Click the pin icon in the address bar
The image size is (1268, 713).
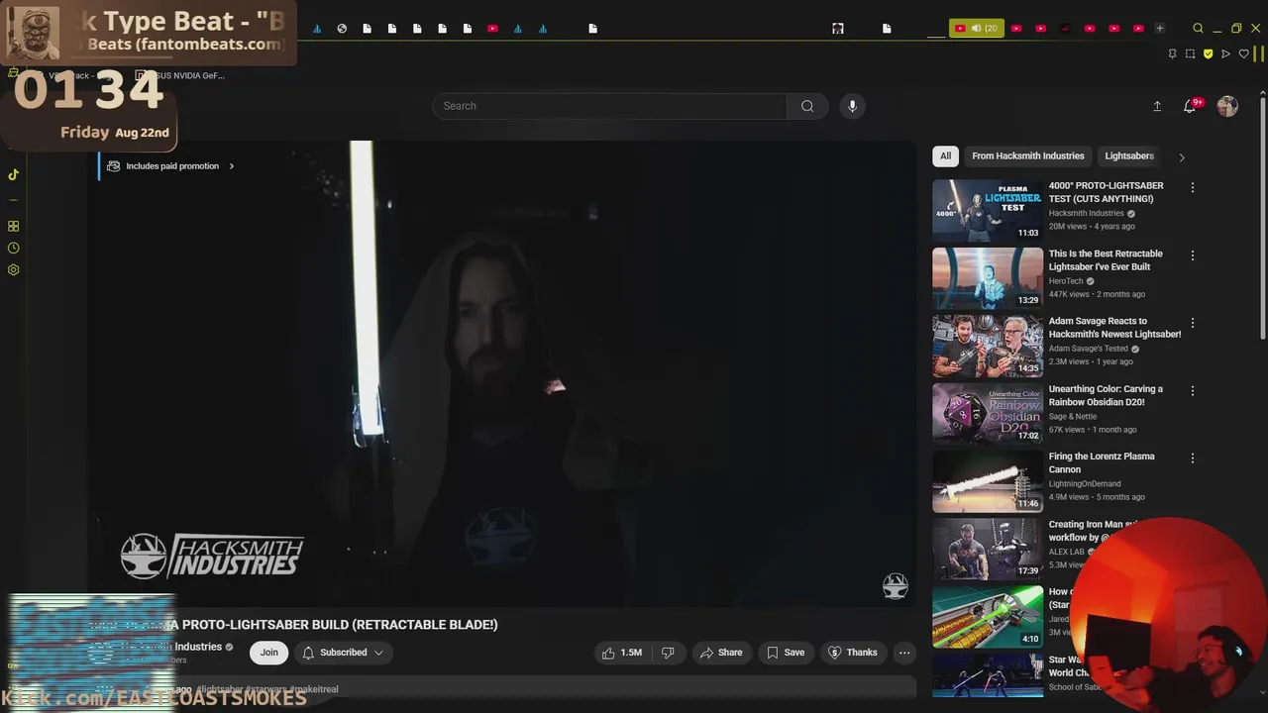coord(1172,53)
